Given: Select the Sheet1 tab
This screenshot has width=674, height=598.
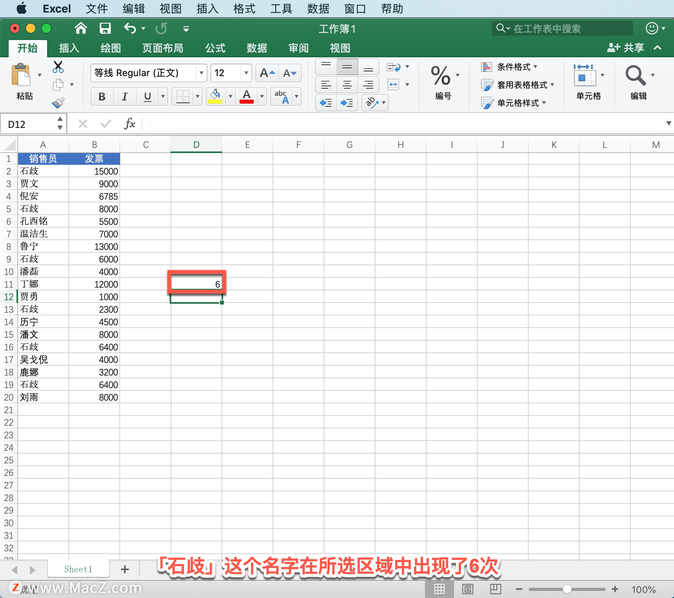Looking at the screenshot, I should 78,569.
